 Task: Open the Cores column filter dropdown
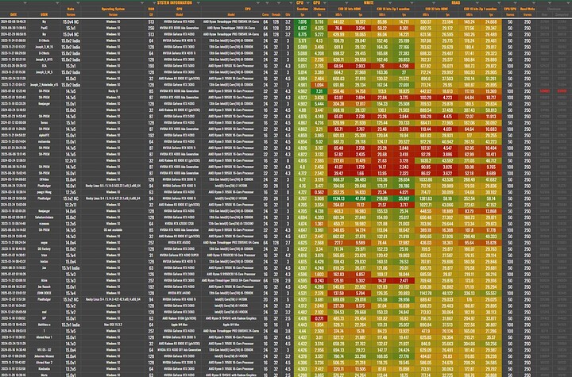268,3
